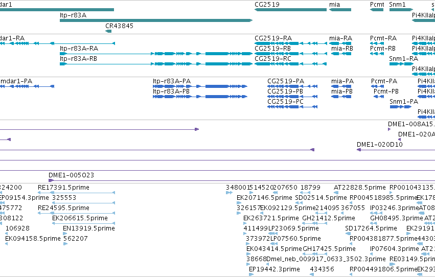
Task: Select the 18799 EST feature
Action: [x=305, y=193]
